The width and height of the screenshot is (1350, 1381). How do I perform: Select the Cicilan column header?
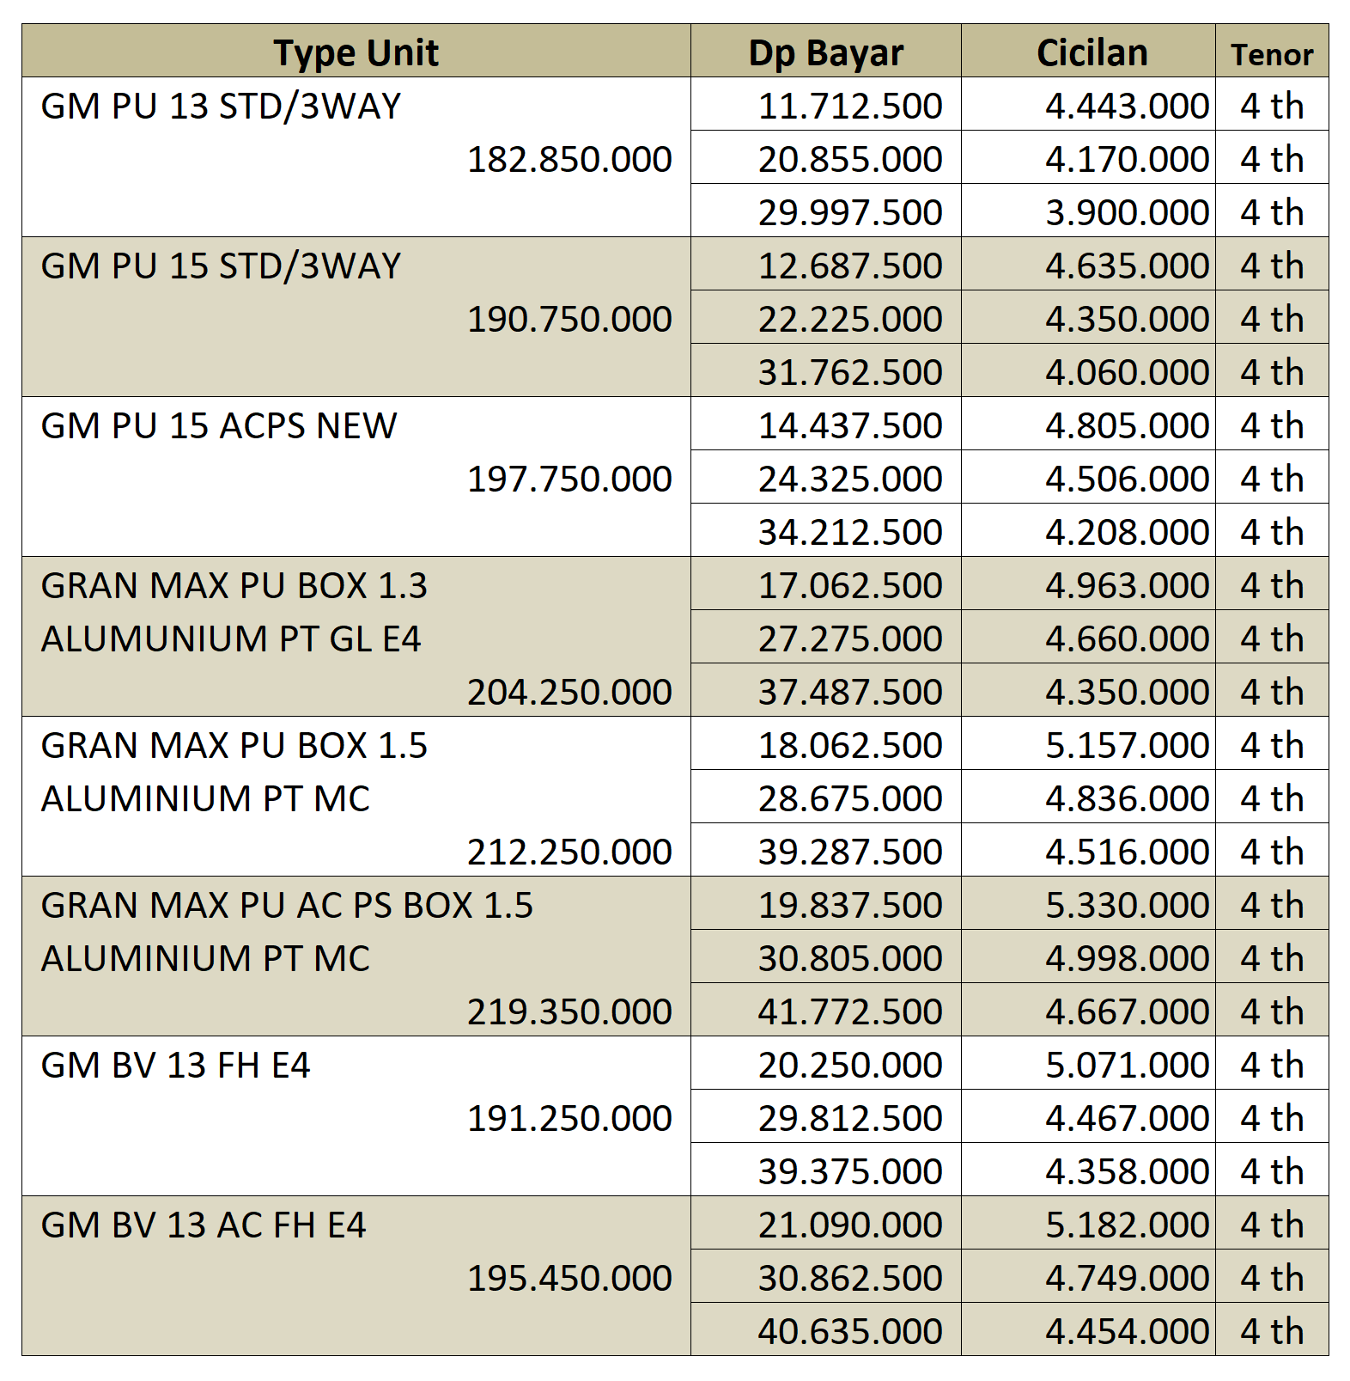point(1092,53)
